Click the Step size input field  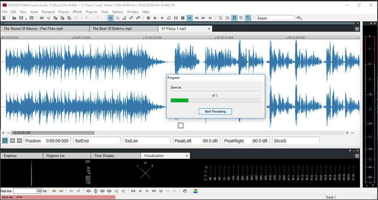pyautogui.click(x=28, y=191)
